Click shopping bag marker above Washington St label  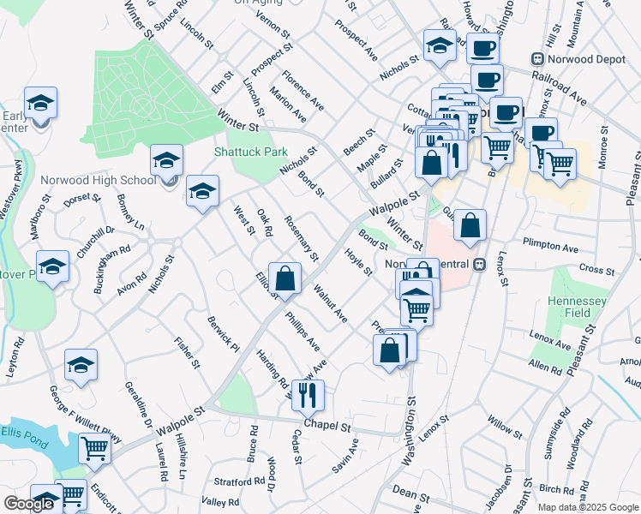pos(390,351)
